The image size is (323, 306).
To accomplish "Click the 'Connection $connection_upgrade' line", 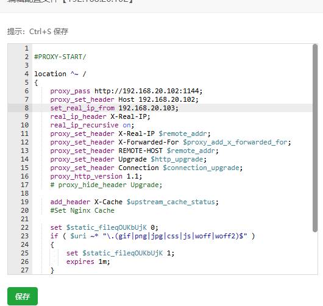I will click(146, 168).
